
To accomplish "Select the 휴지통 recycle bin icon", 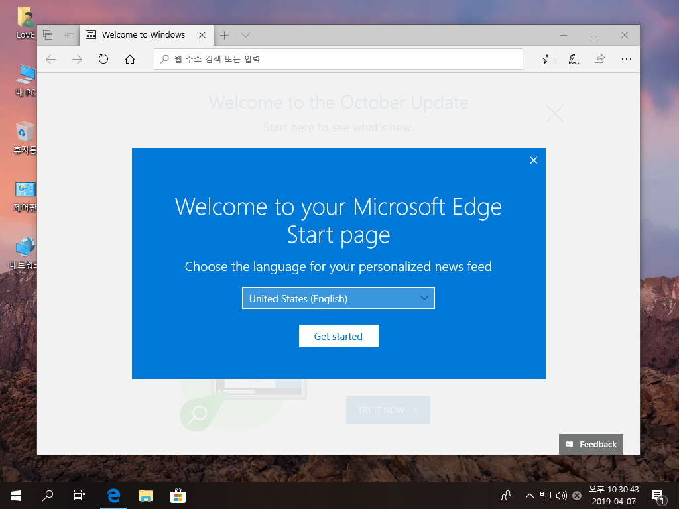I will pos(25,138).
